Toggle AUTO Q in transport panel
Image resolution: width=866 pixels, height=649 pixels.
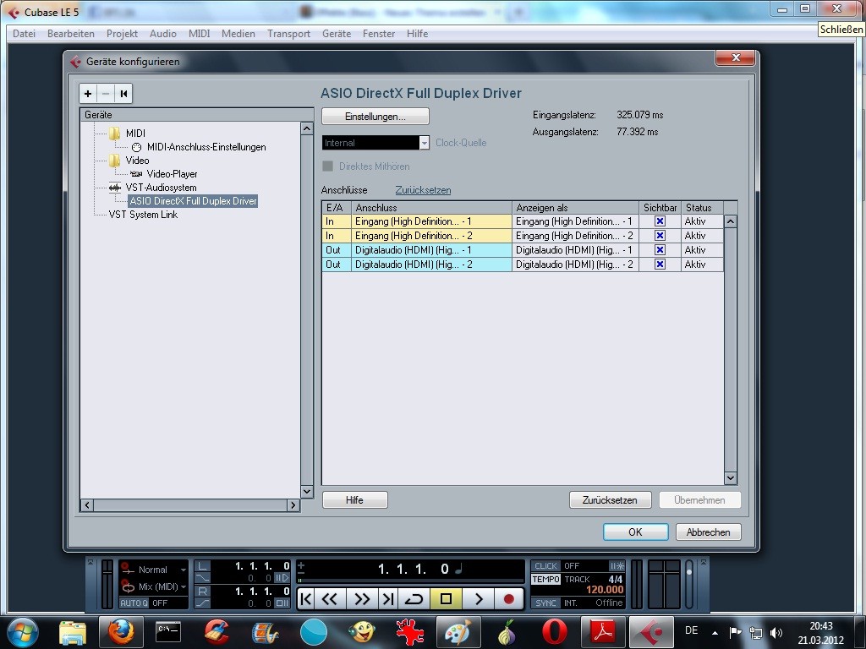[134, 603]
